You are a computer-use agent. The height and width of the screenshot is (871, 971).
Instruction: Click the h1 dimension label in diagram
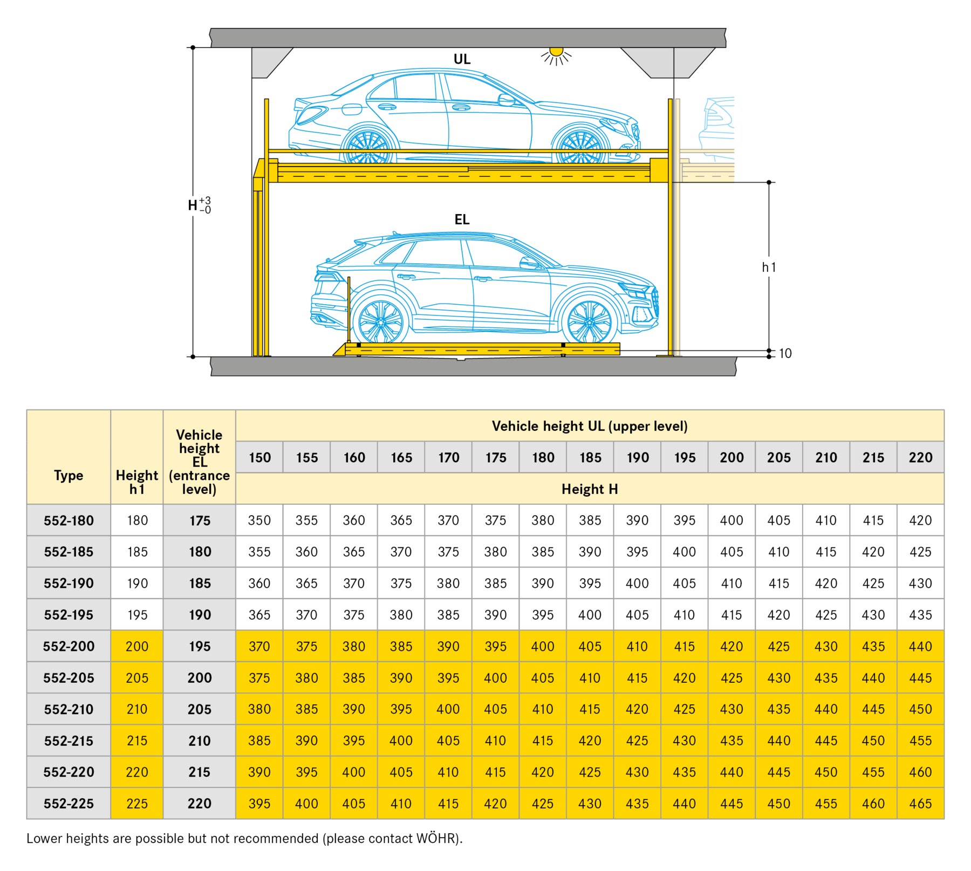[769, 267]
